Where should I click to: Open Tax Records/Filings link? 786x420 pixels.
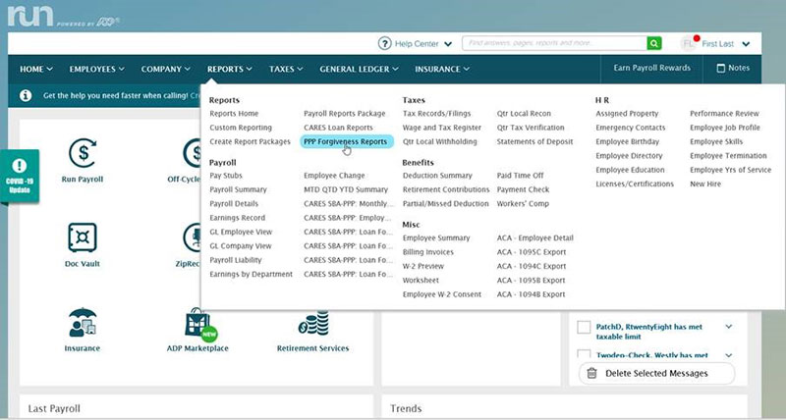point(436,114)
